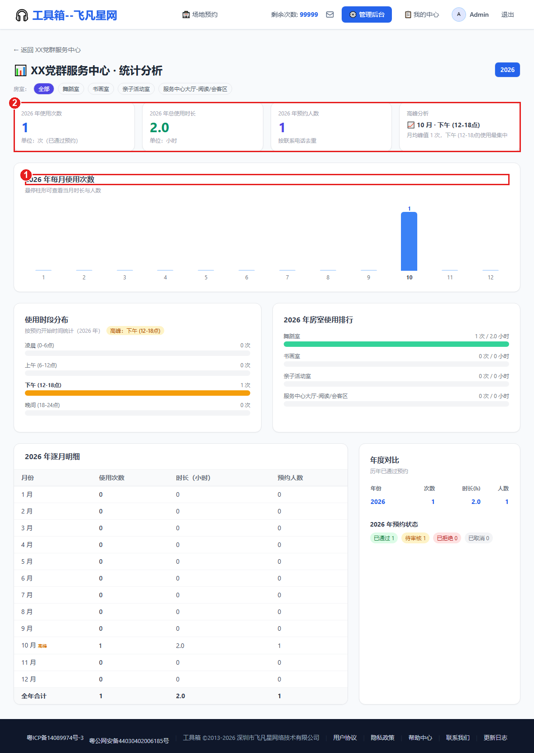Click 2026 in the 年度对比 table

[378, 502]
